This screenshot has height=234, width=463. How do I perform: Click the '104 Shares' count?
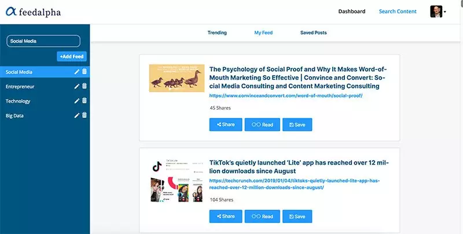[222, 199]
